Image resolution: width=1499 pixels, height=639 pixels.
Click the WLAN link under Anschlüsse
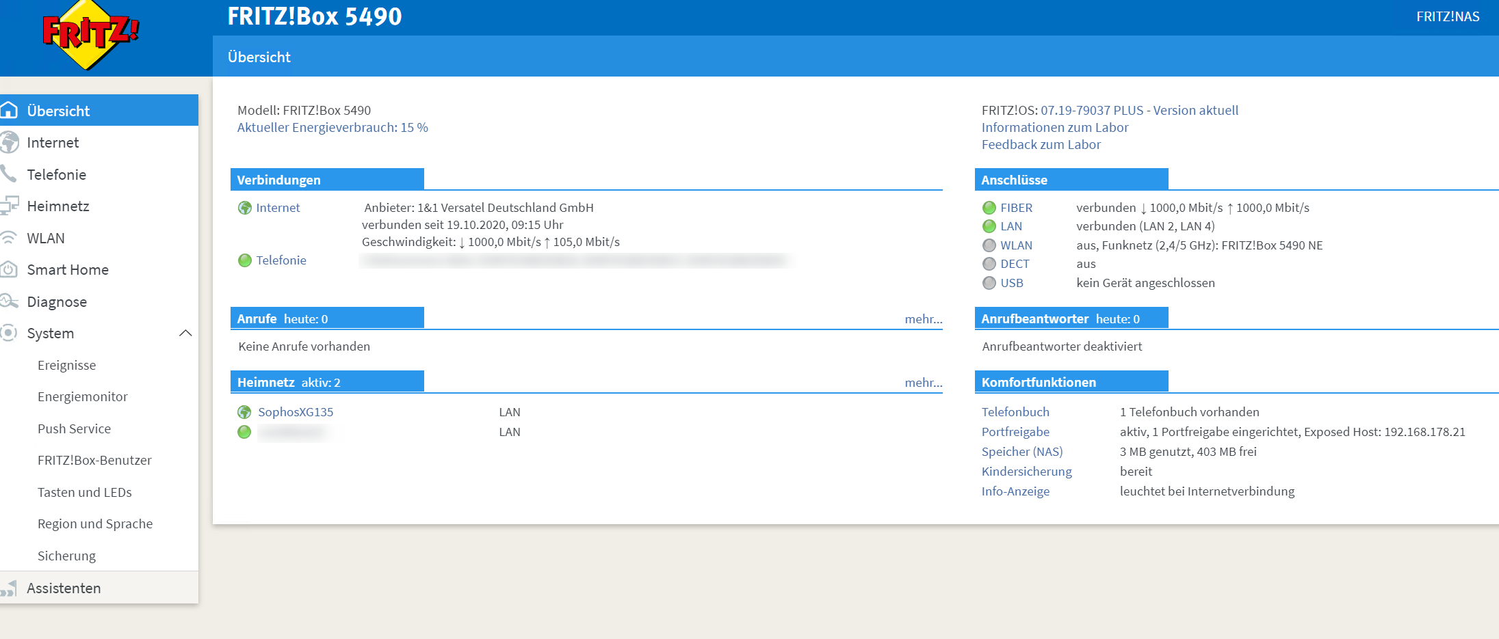click(1017, 245)
